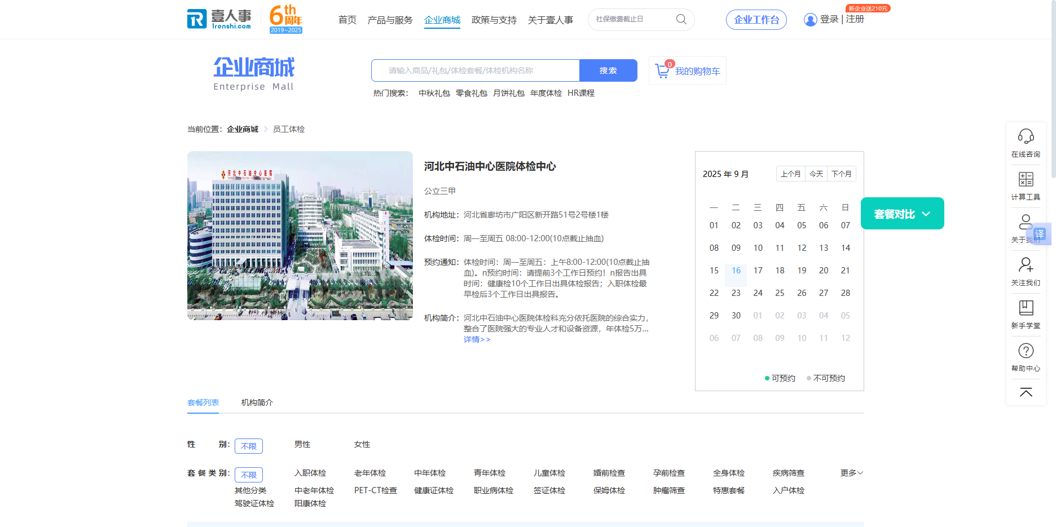Select PET-CT检查 category filter
The width and height of the screenshot is (1056, 527).
click(376, 490)
